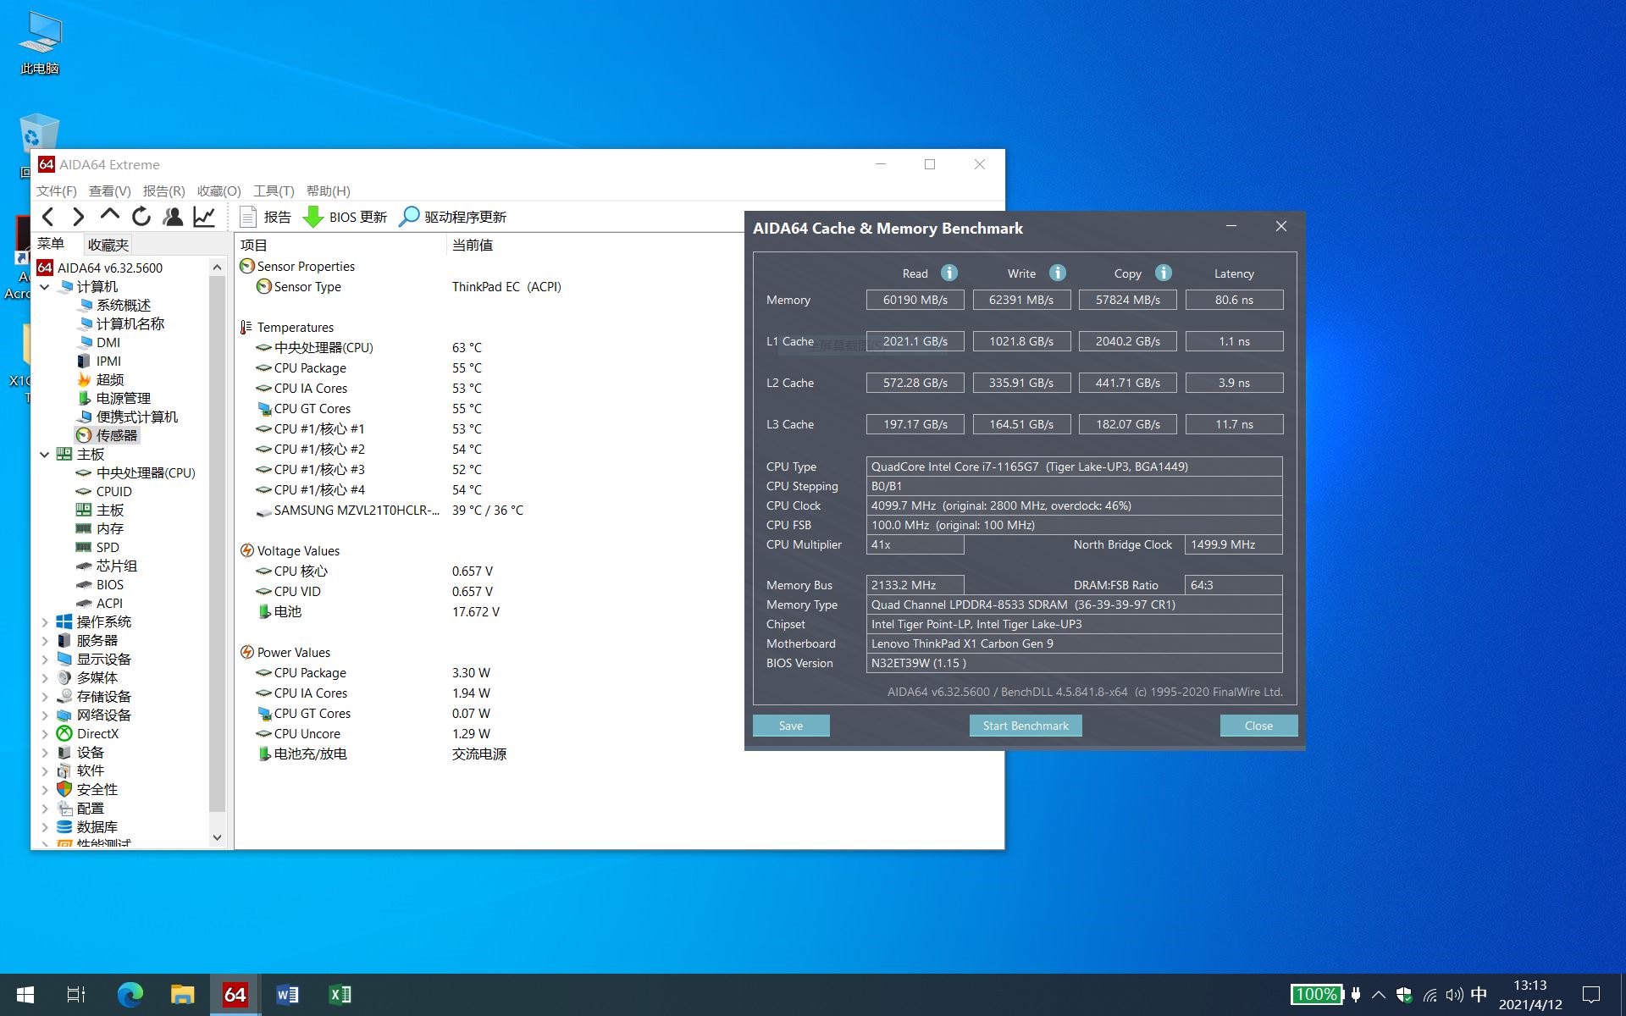Screen dimensions: 1626x1016
Task: Click Save button in benchmark window
Action: pos(791,726)
